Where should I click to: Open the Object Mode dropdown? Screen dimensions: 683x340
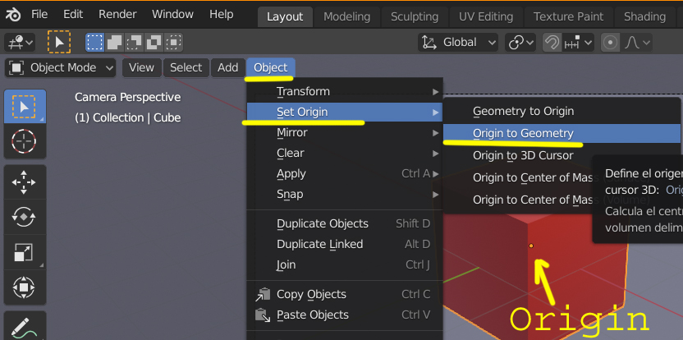[x=62, y=67]
